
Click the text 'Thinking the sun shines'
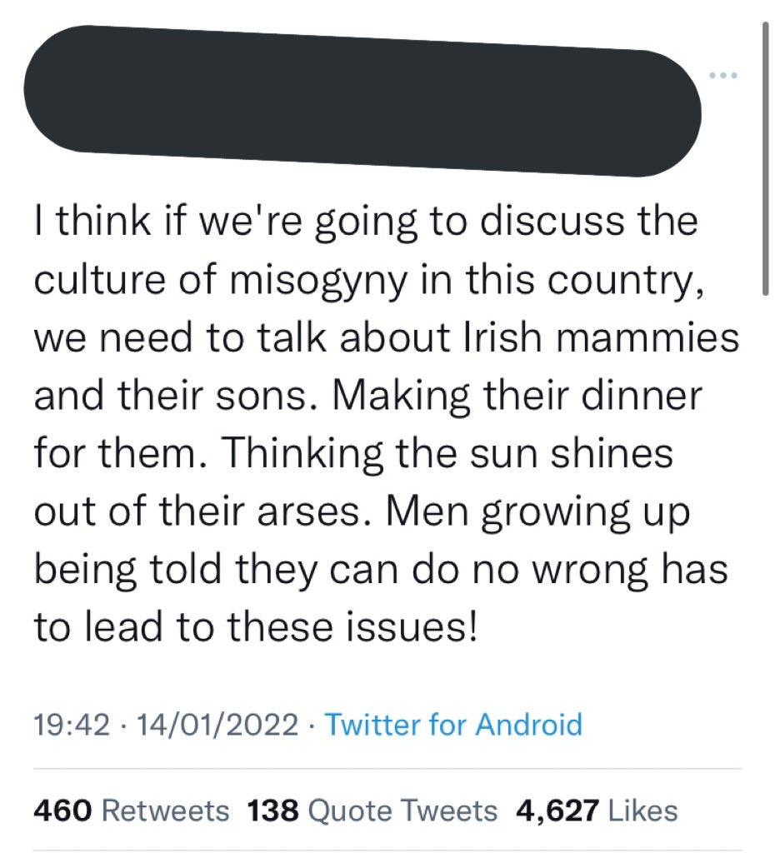(447, 453)
